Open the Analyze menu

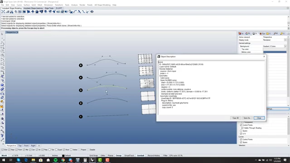tap(74, 5)
